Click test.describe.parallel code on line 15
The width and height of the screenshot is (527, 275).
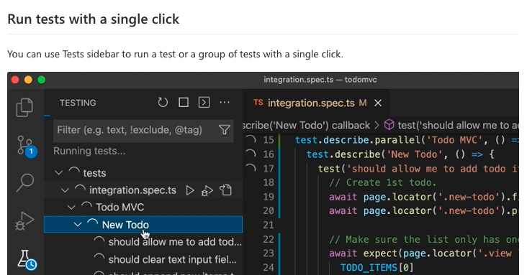click(407, 140)
